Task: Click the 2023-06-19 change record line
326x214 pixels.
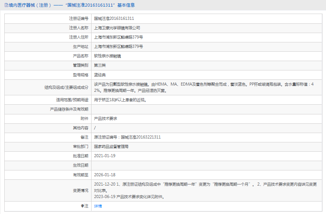Action: click(129, 196)
